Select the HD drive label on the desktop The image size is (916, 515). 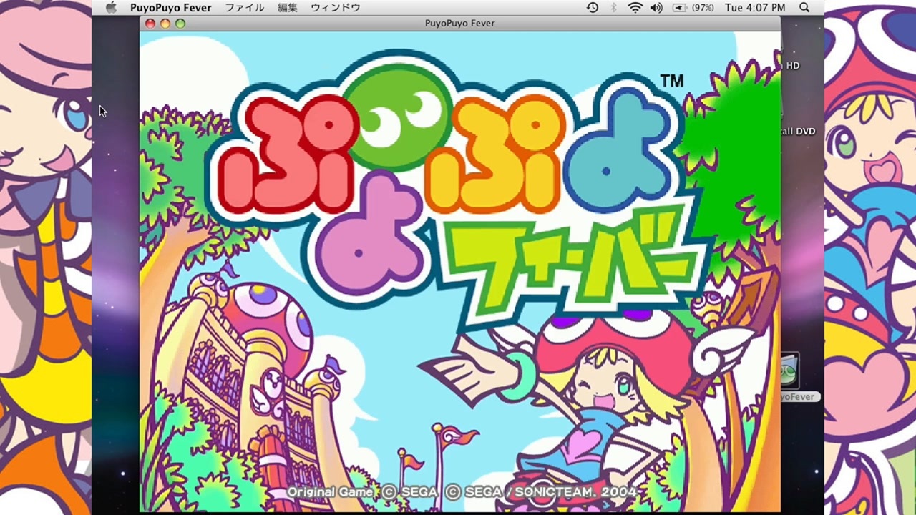[793, 65]
